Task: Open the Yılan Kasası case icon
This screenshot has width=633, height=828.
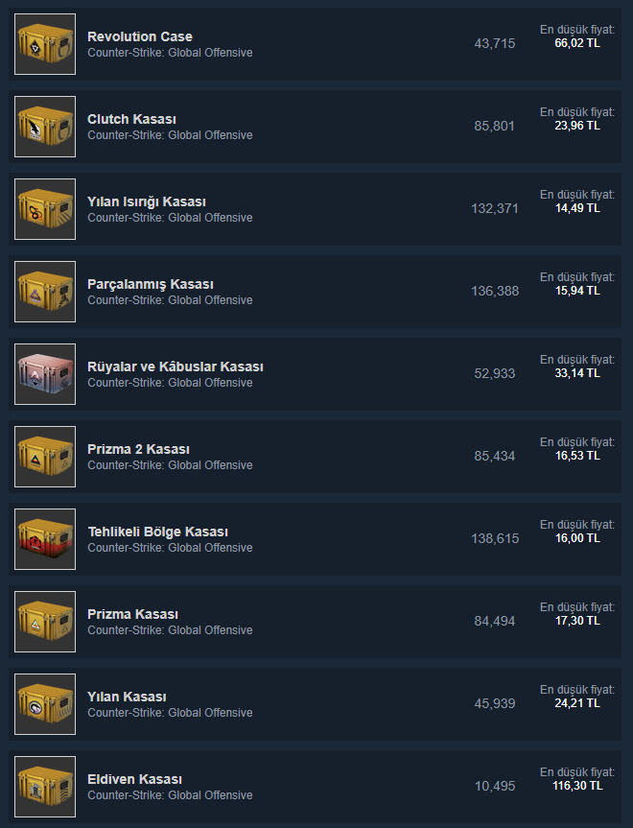Action: (x=45, y=704)
